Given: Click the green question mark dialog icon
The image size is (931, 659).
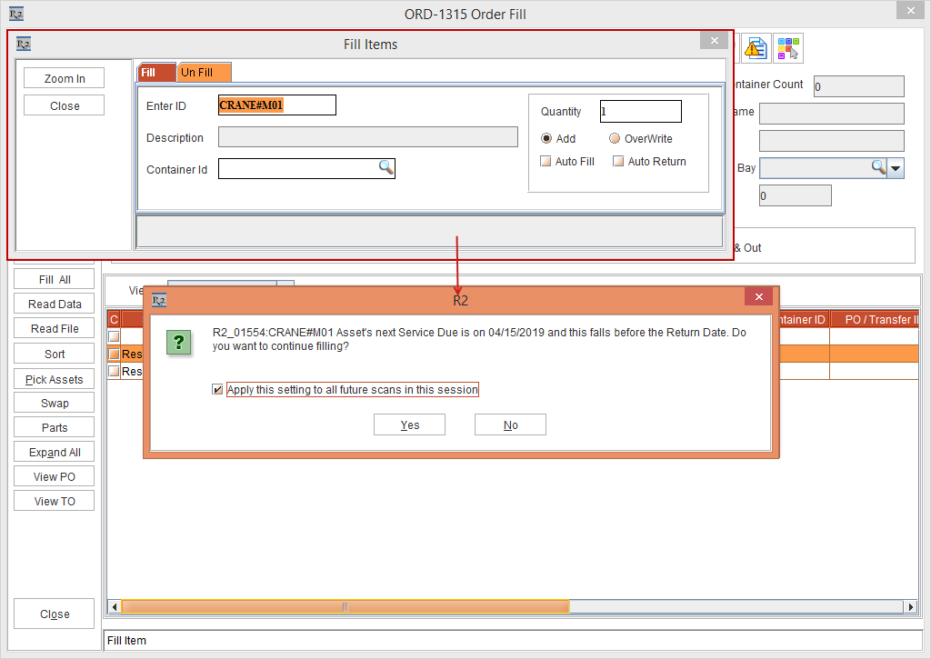Looking at the screenshot, I should (x=179, y=342).
